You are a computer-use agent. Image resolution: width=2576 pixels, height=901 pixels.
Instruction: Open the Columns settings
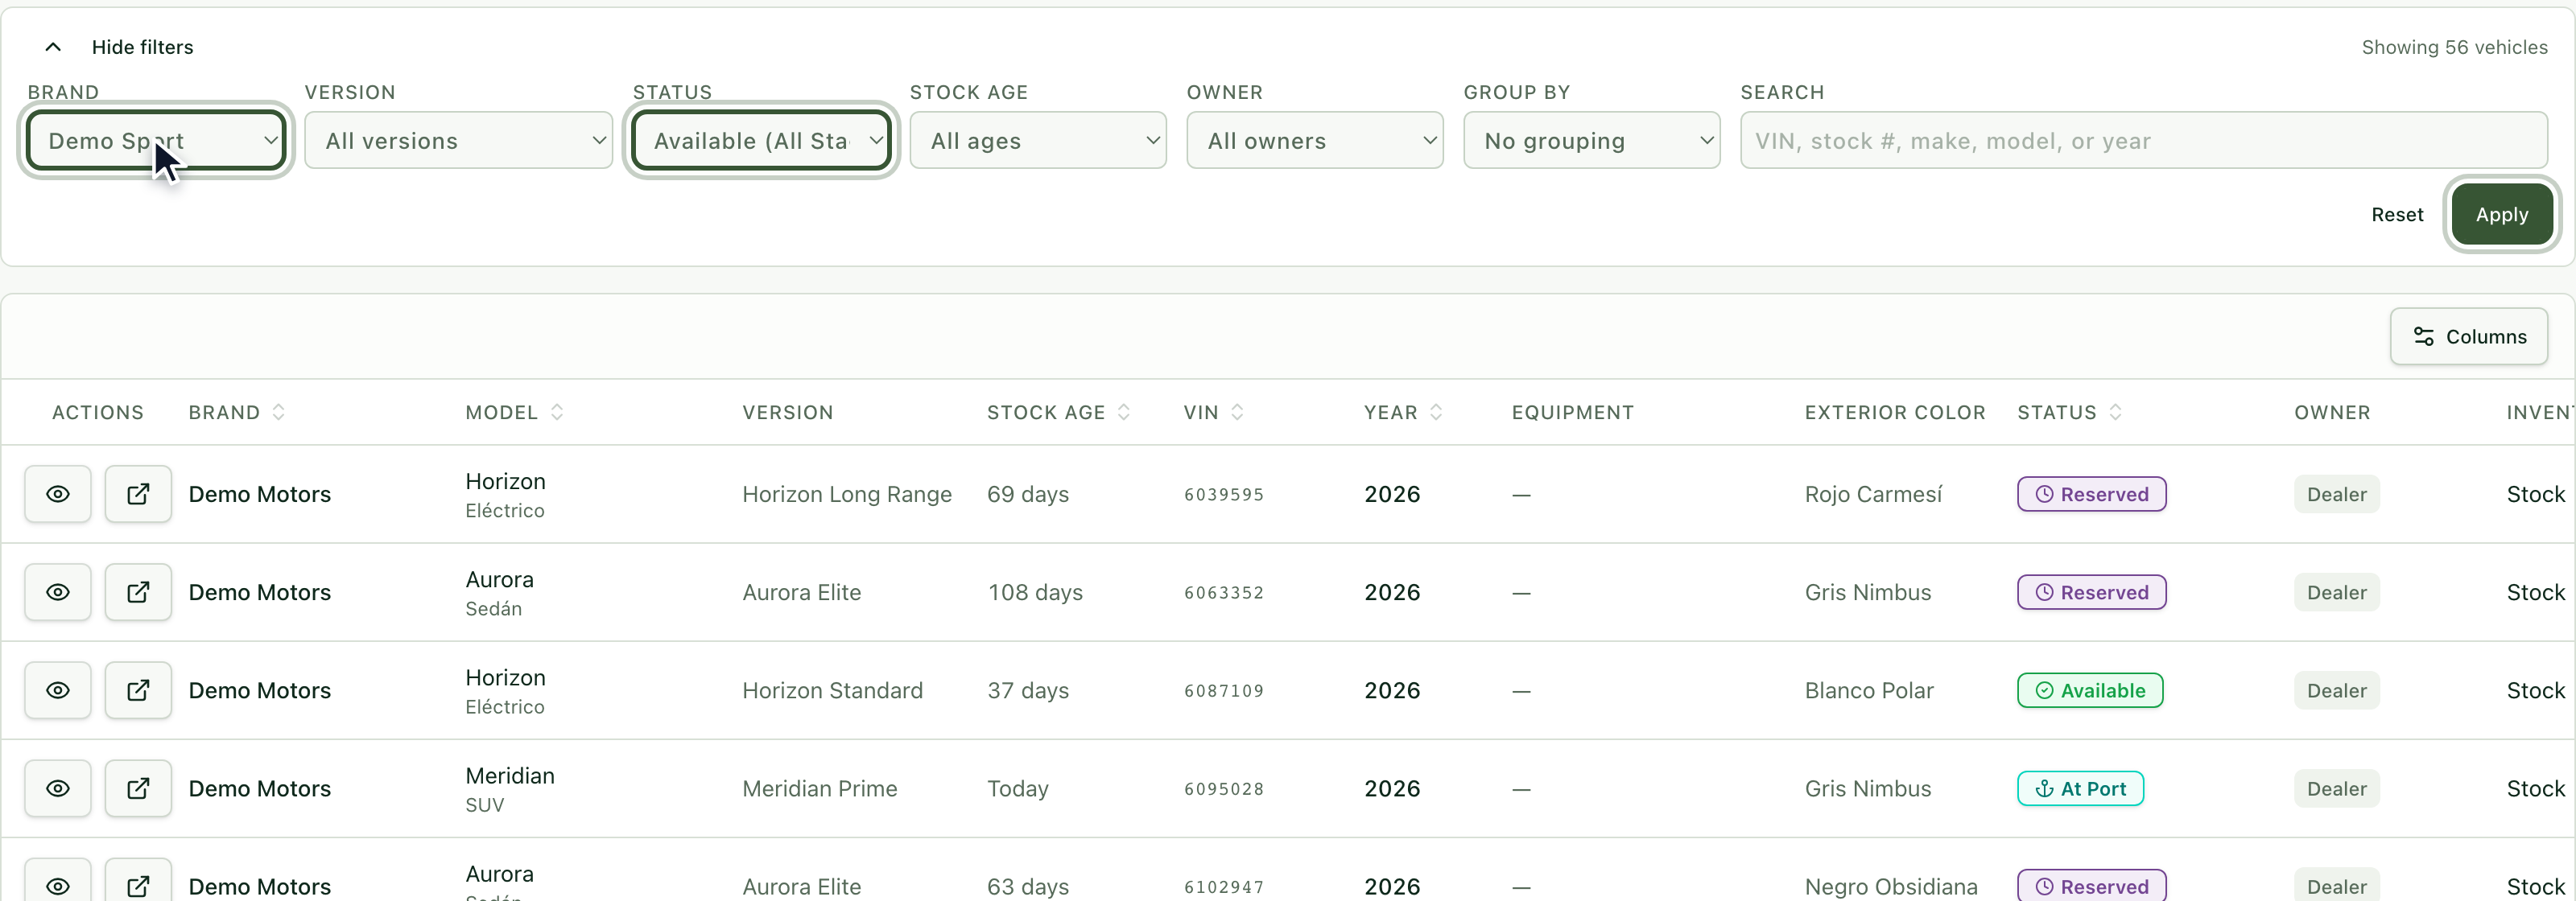point(2468,336)
